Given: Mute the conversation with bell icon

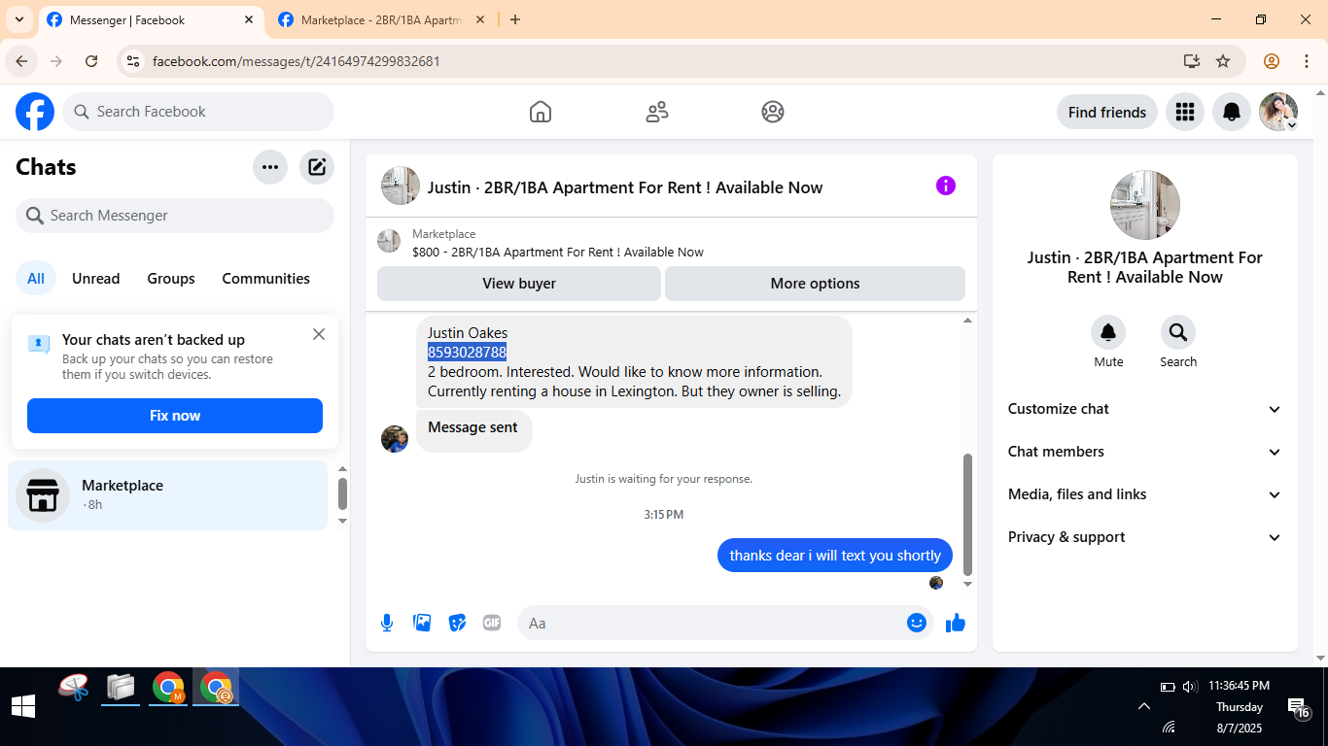Looking at the screenshot, I should coord(1108,333).
